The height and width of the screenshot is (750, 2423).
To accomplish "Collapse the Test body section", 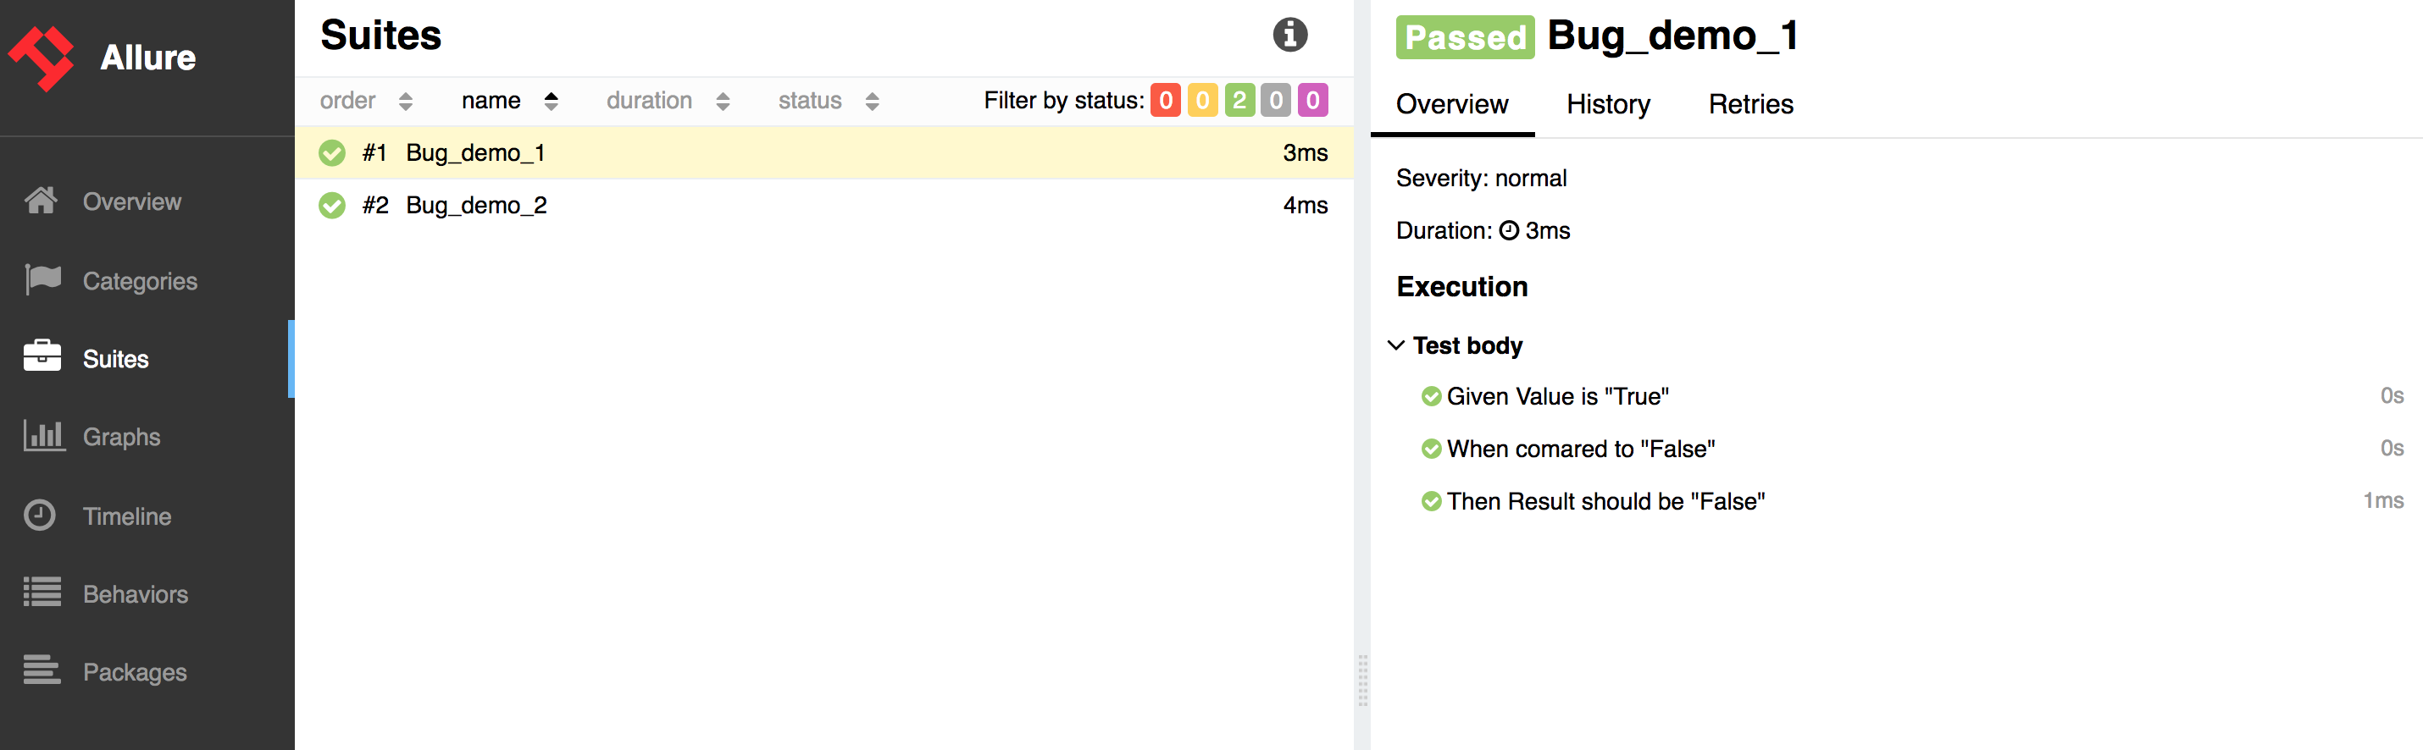I will click(1397, 346).
